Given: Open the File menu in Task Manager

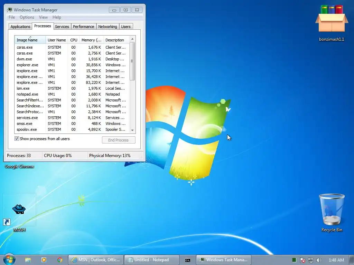Looking at the screenshot, I should coord(12,17).
